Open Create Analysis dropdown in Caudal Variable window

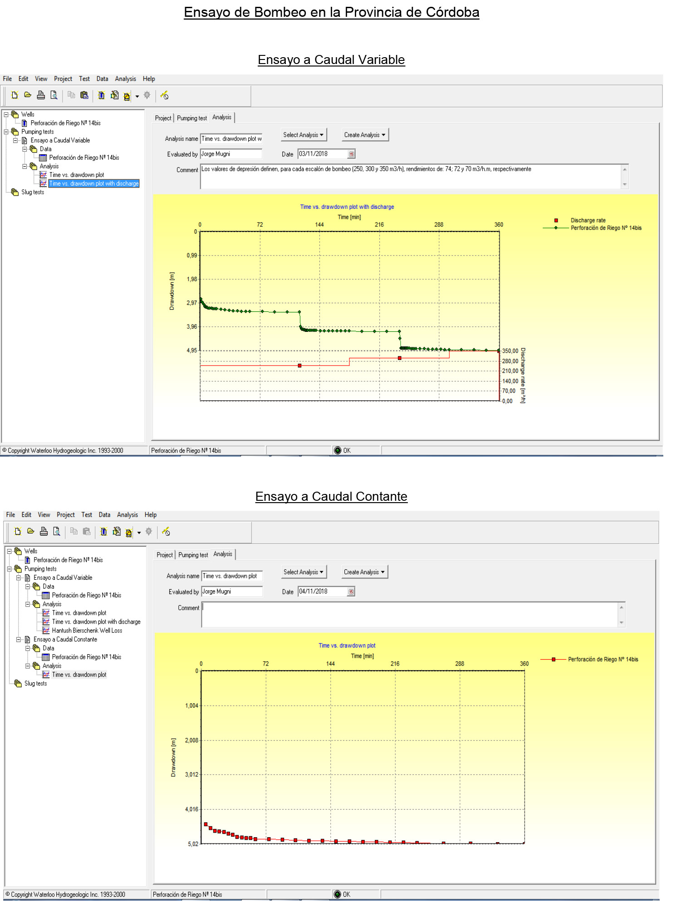click(365, 135)
